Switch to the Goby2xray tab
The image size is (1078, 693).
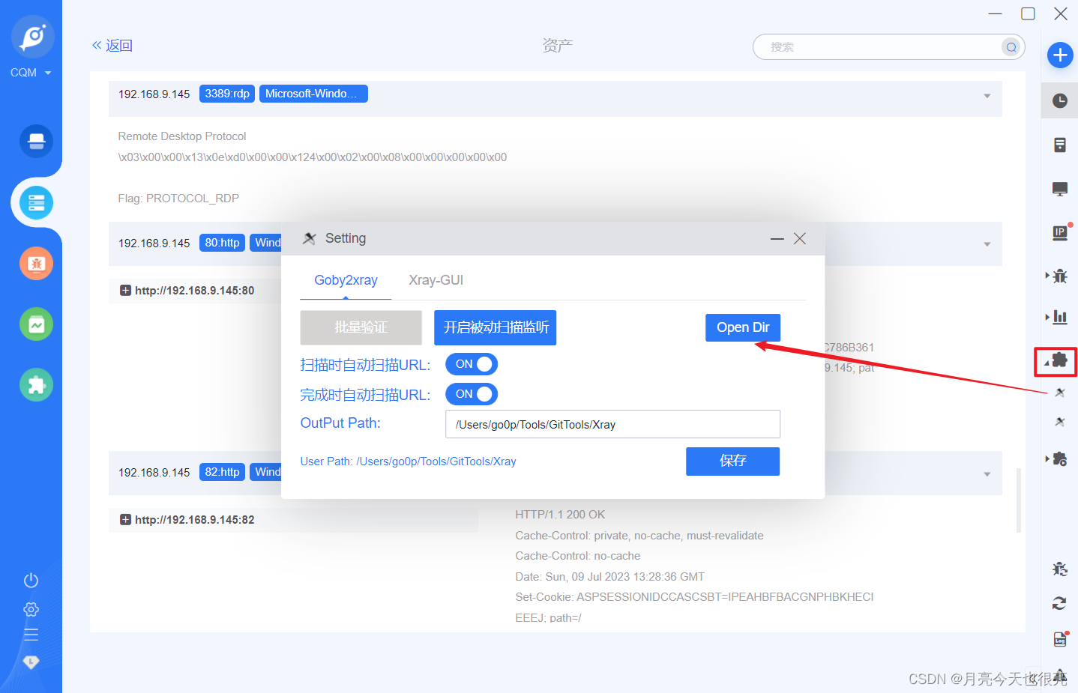pyautogui.click(x=346, y=280)
